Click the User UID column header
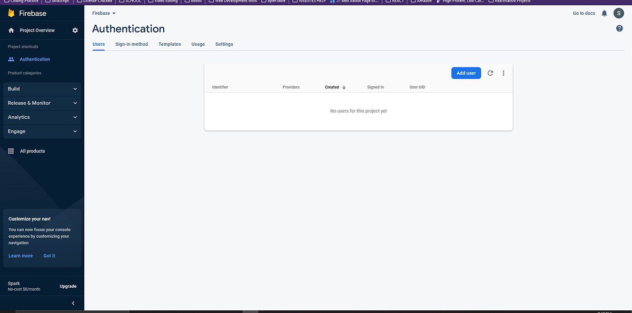Image resolution: width=632 pixels, height=313 pixels. [417, 87]
